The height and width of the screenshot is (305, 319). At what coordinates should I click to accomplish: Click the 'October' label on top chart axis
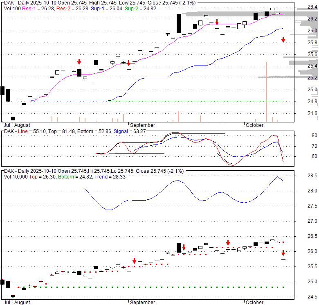tap(254, 125)
